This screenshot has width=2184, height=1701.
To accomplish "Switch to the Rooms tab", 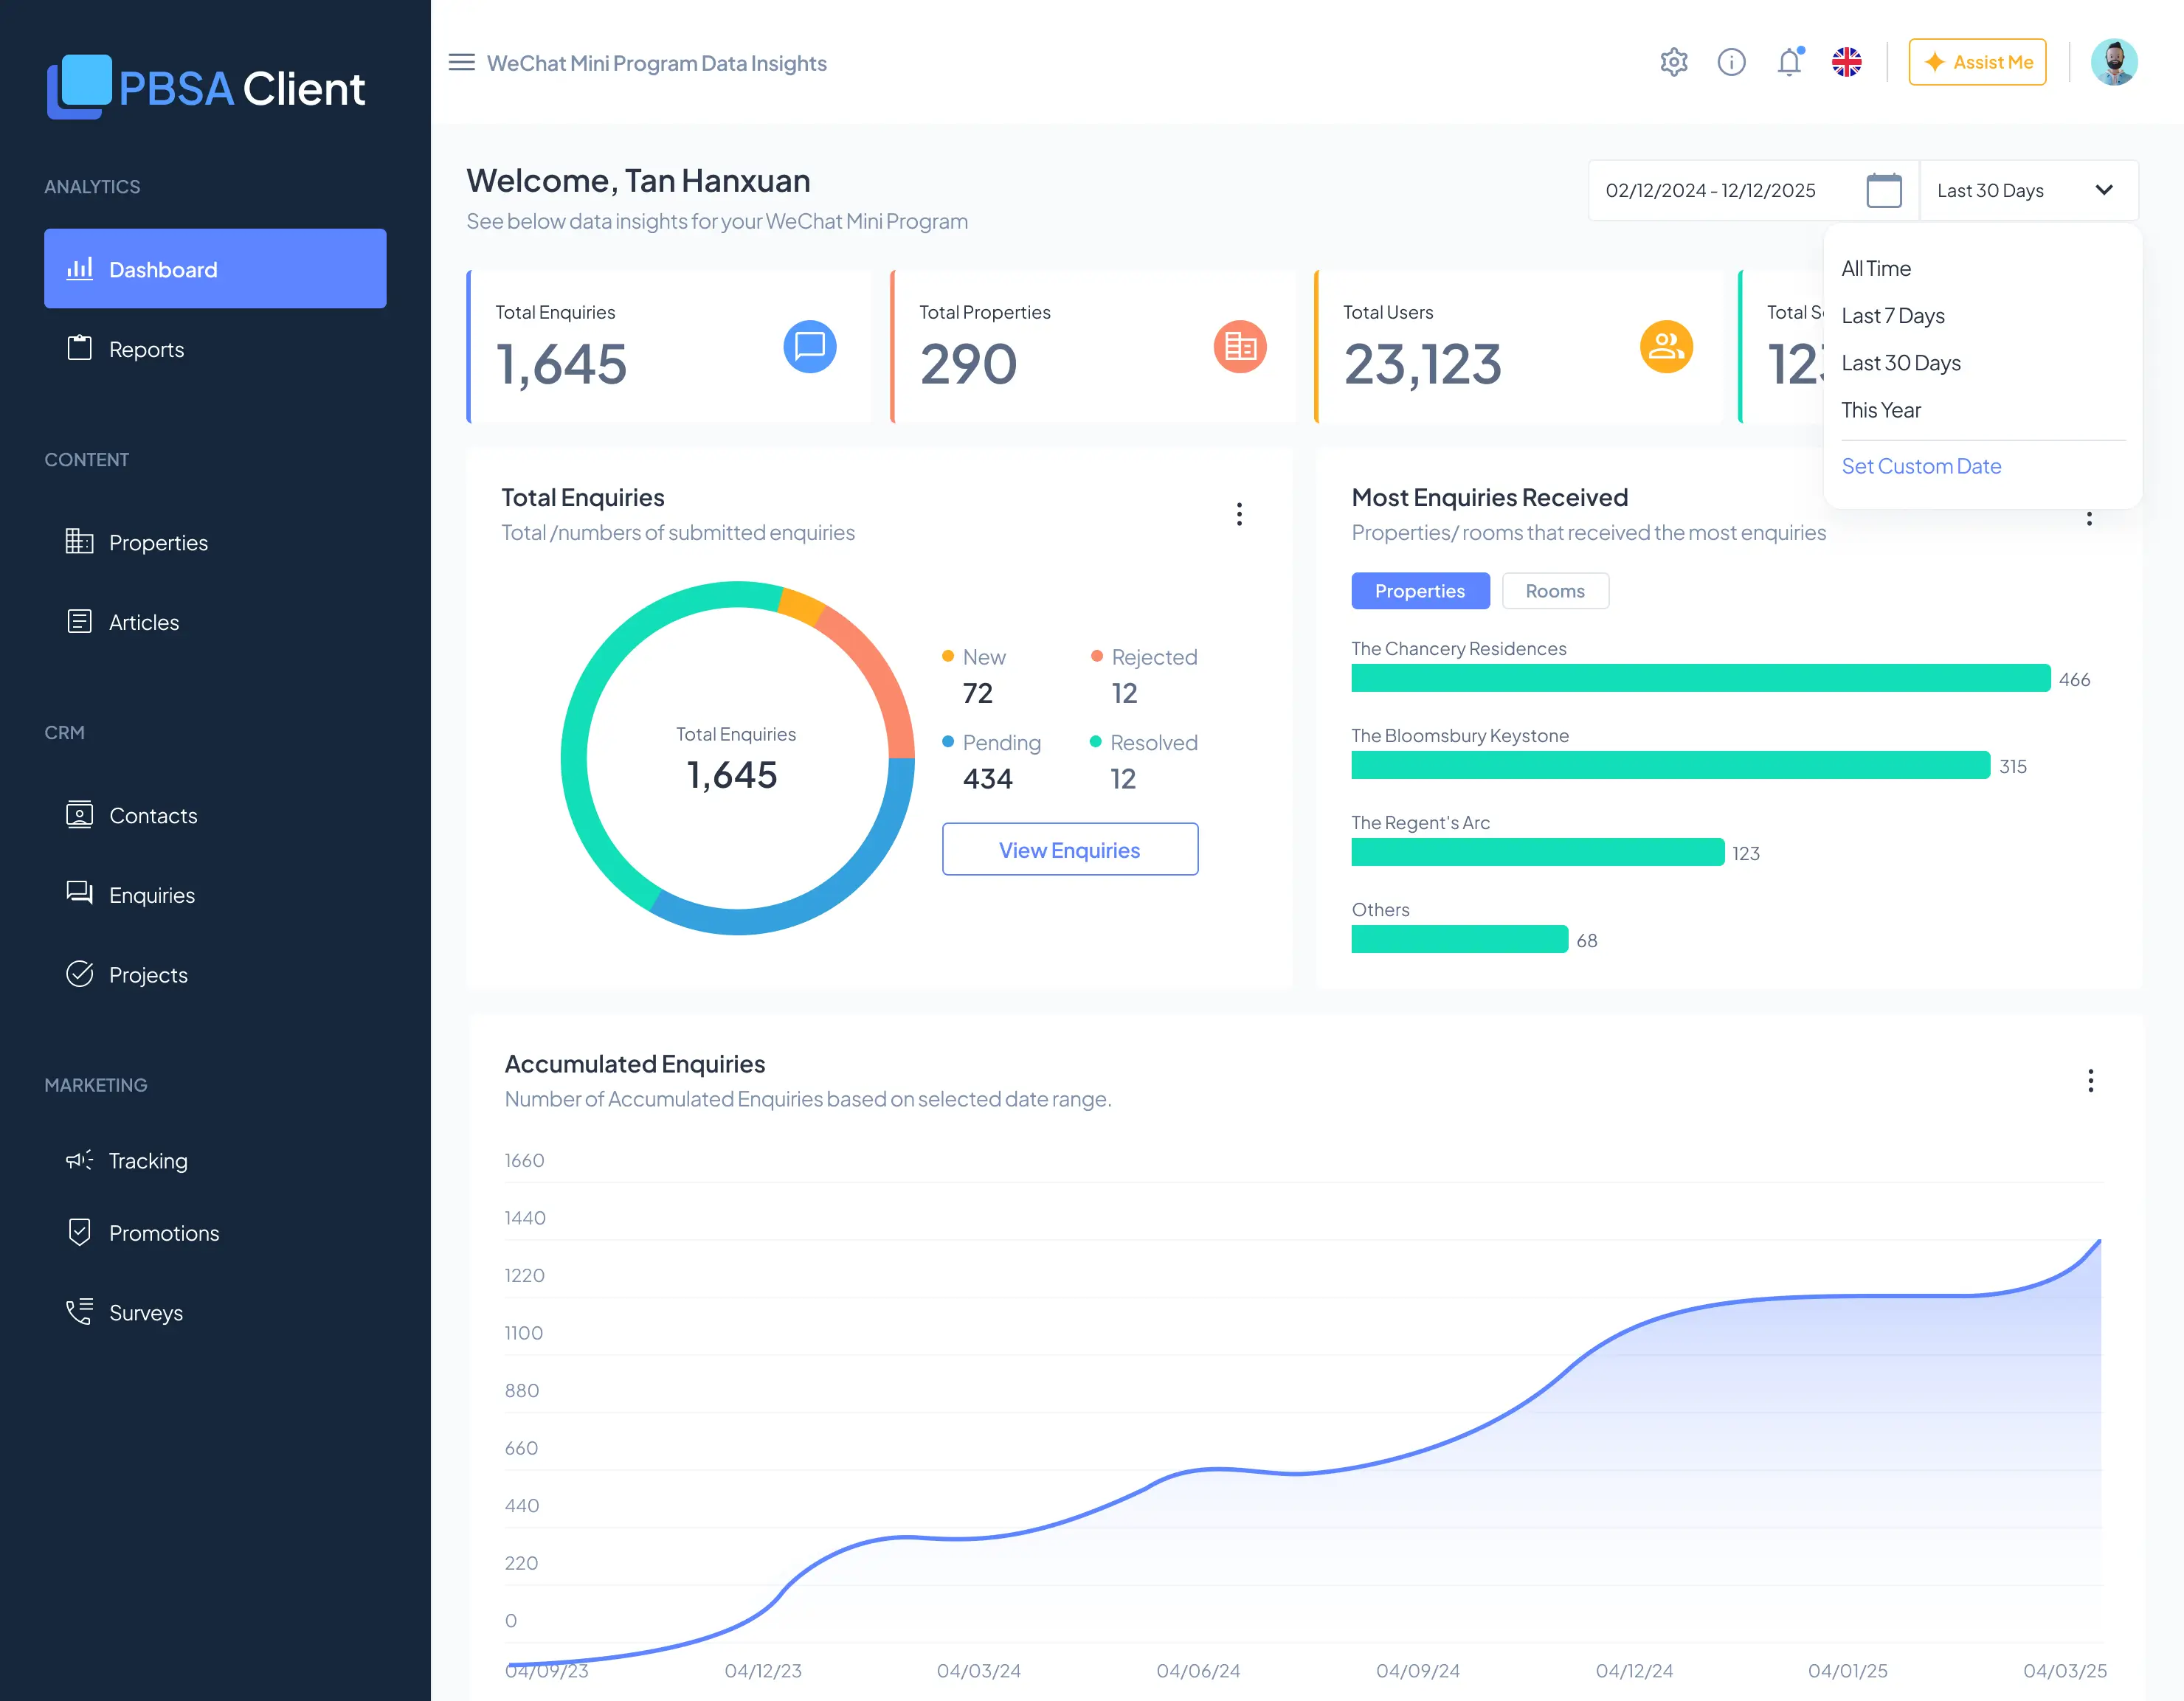I will pos(1555,590).
